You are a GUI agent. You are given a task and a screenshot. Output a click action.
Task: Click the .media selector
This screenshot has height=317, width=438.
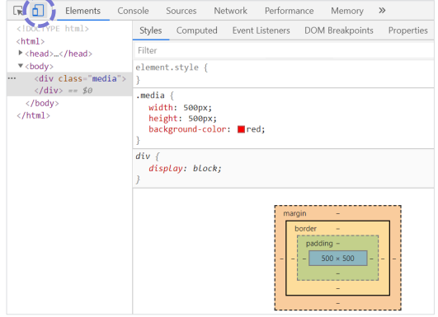pyautogui.click(x=150, y=96)
